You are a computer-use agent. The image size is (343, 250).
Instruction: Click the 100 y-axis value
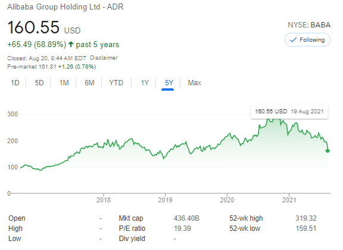pos(13,167)
